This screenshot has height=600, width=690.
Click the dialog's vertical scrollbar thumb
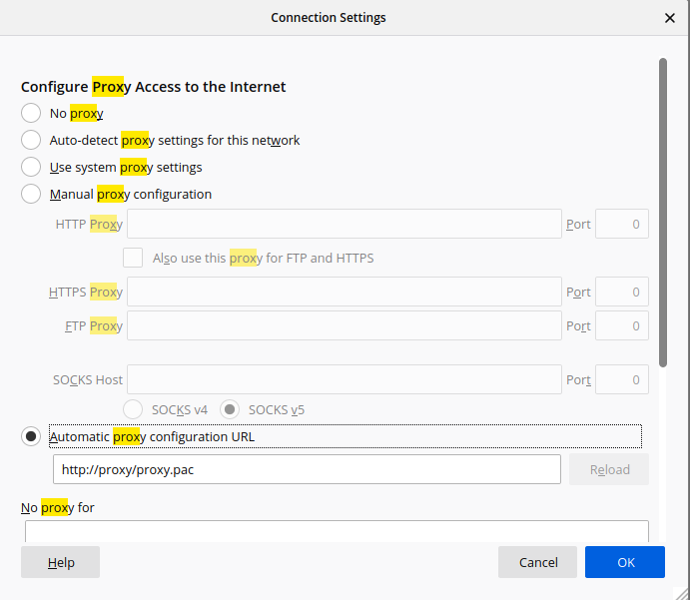click(x=663, y=213)
